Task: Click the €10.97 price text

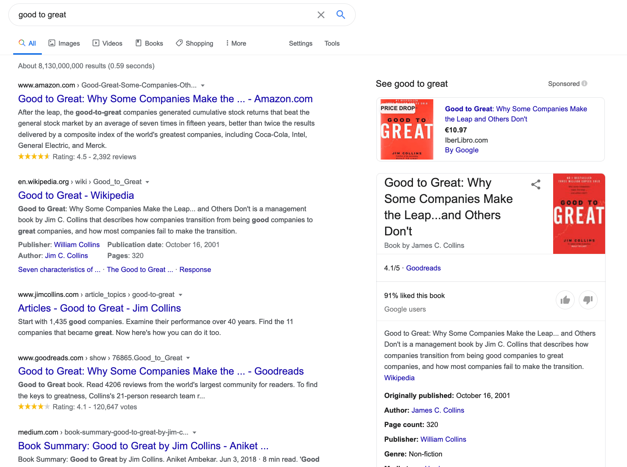Action: point(456,130)
